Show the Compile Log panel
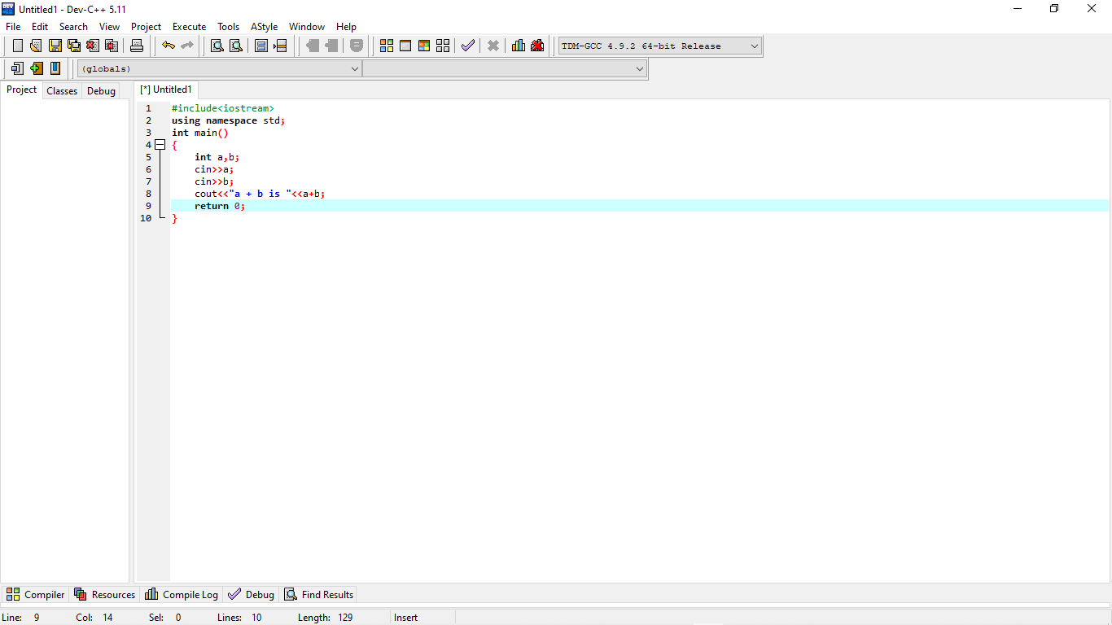Image resolution: width=1112 pixels, height=625 pixels. (x=181, y=594)
